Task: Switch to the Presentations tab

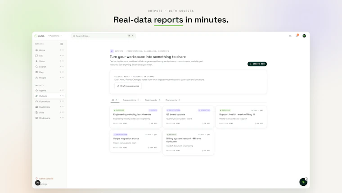Action: [131, 100]
